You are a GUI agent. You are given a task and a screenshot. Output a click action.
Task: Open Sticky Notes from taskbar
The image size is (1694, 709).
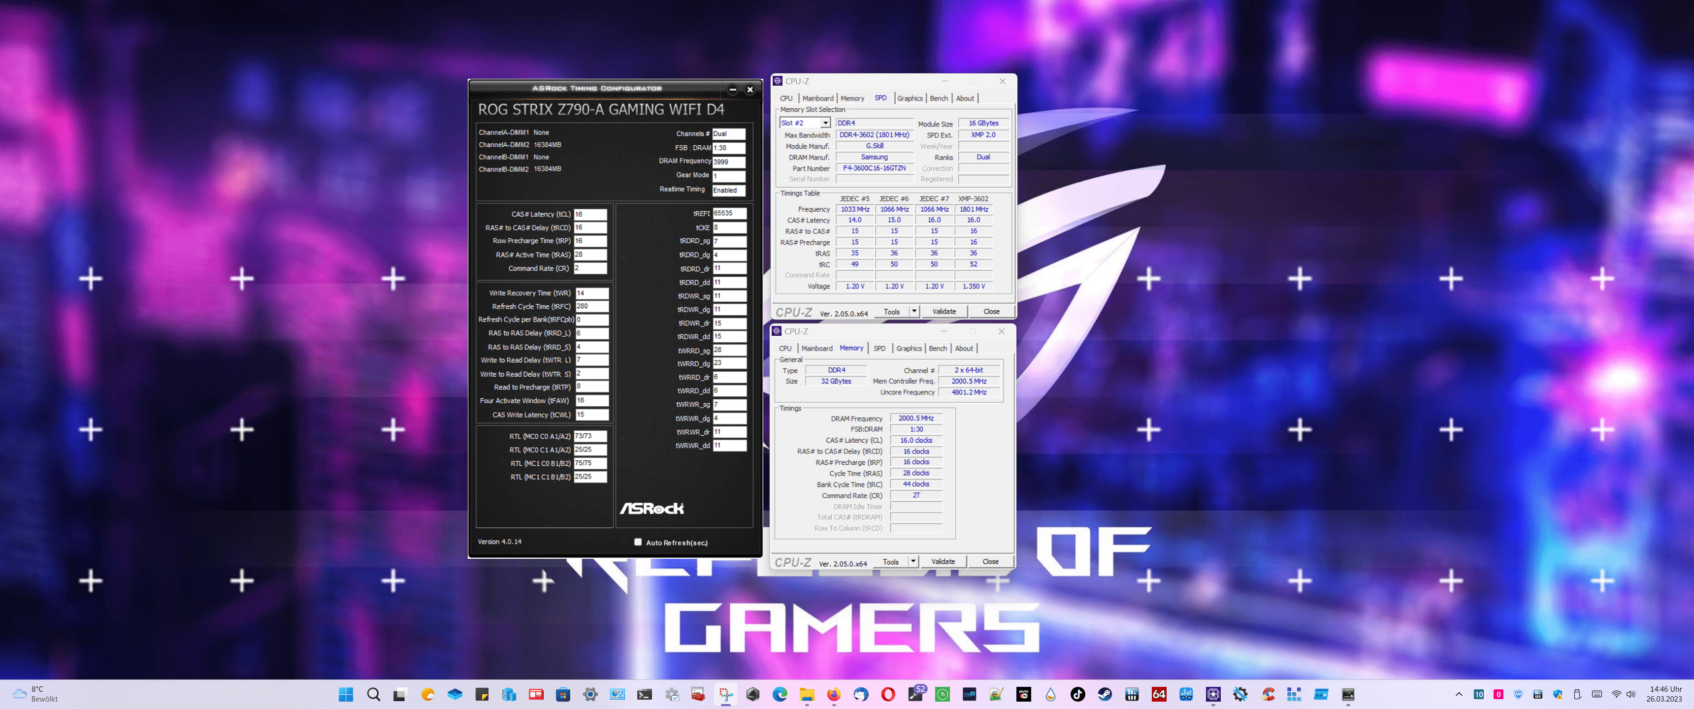click(x=482, y=695)
